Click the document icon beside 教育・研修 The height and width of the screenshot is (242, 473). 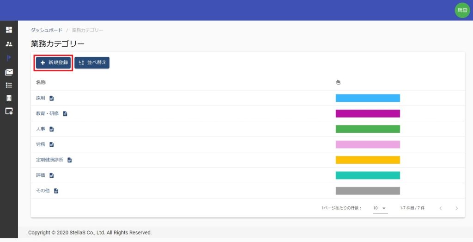click(x=65, y=114)
